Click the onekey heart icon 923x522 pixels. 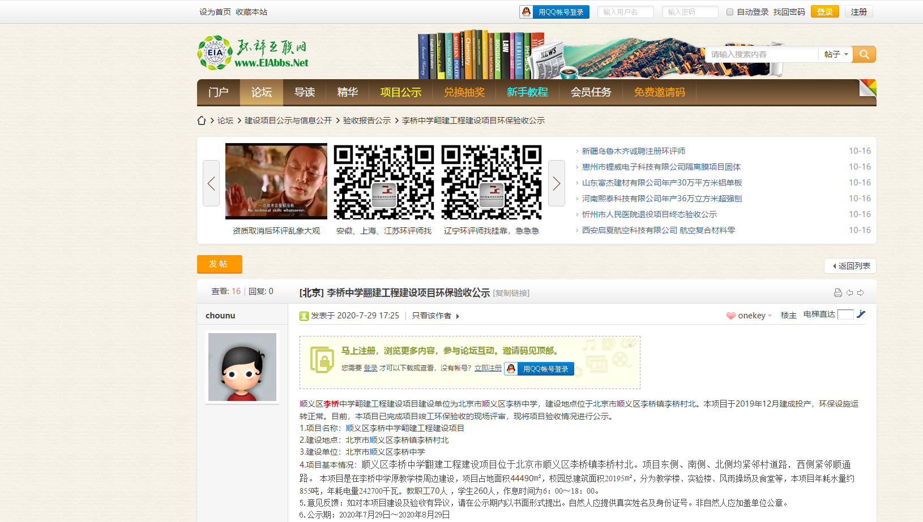point(731,316)
